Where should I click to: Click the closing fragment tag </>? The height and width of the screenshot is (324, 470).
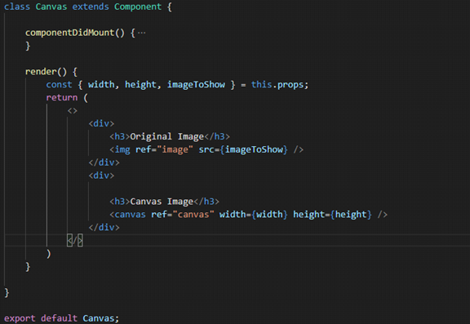point(75,241)
